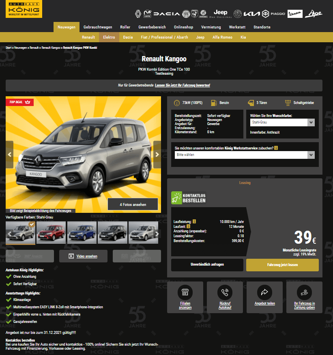The height and width of the screenshot is (355, 333).
Task: Open the Elektro plug brand logo
Action: 148,14
